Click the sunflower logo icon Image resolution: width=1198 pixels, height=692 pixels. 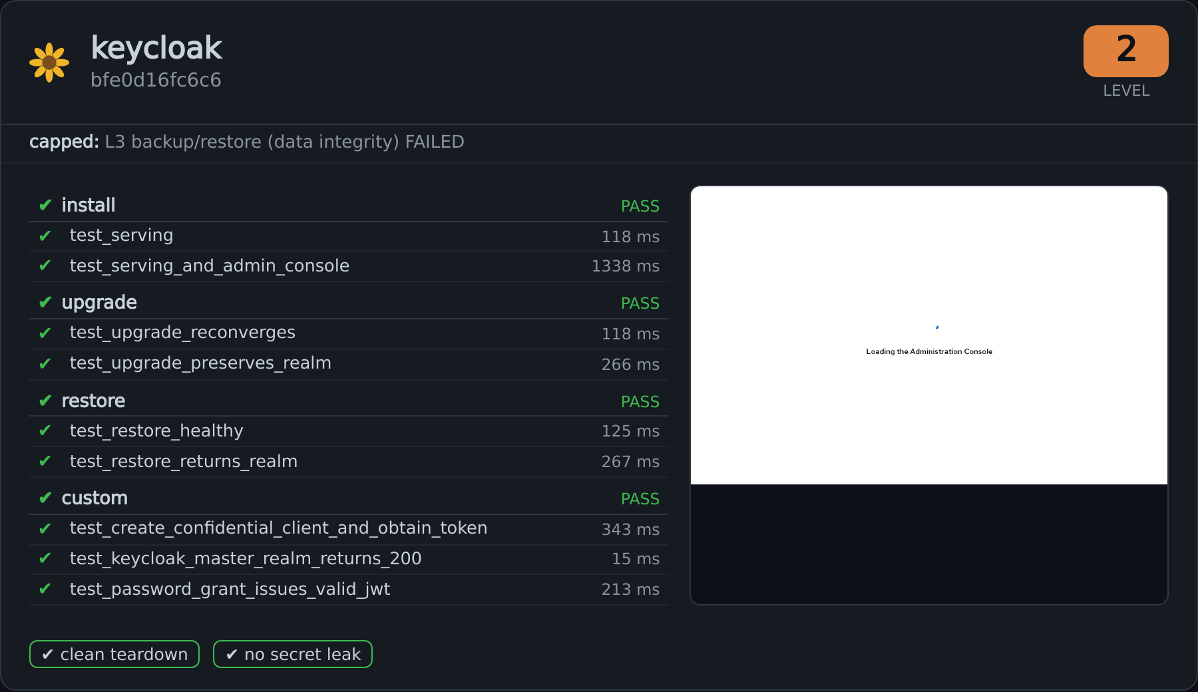49,63
